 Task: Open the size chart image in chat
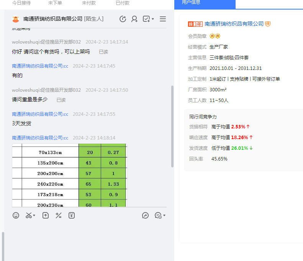coord(69,175)
